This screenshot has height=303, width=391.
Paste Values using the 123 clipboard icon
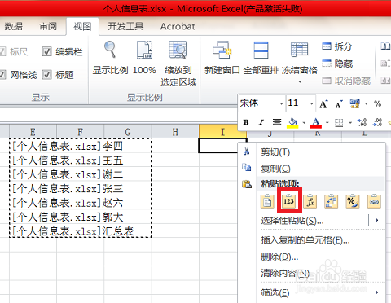[x=288, y=201]
